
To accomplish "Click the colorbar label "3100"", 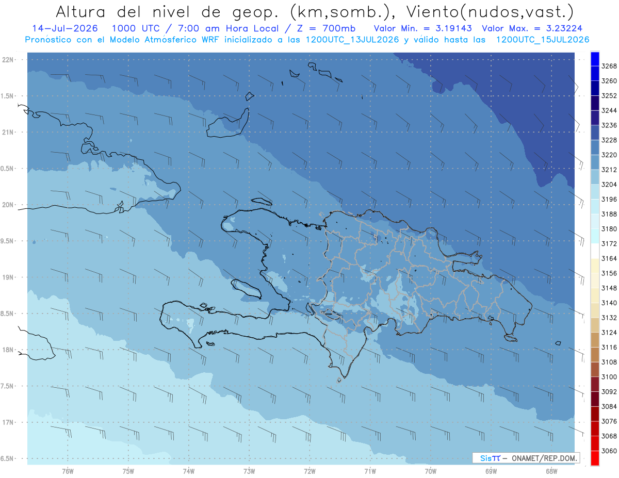I will [x=609, y=377].
